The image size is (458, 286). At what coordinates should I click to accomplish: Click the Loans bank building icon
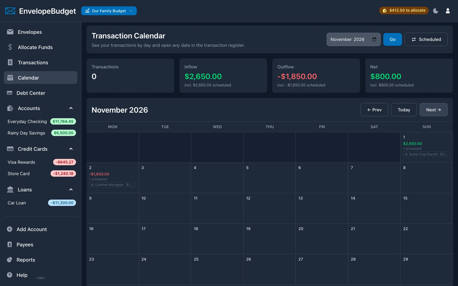(x=10, y=190)
